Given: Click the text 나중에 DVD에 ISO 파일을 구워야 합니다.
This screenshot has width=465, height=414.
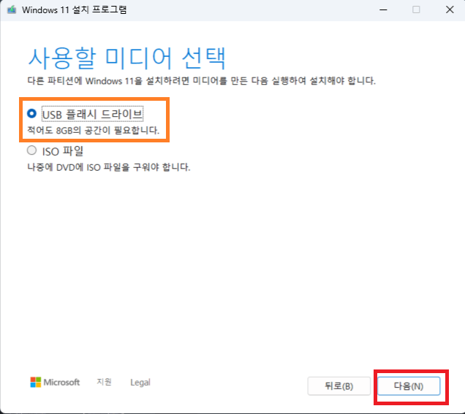Looking at the screenshot, I should point(108,167).
